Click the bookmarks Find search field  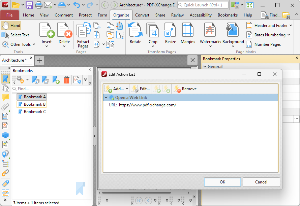pos(52,89)
